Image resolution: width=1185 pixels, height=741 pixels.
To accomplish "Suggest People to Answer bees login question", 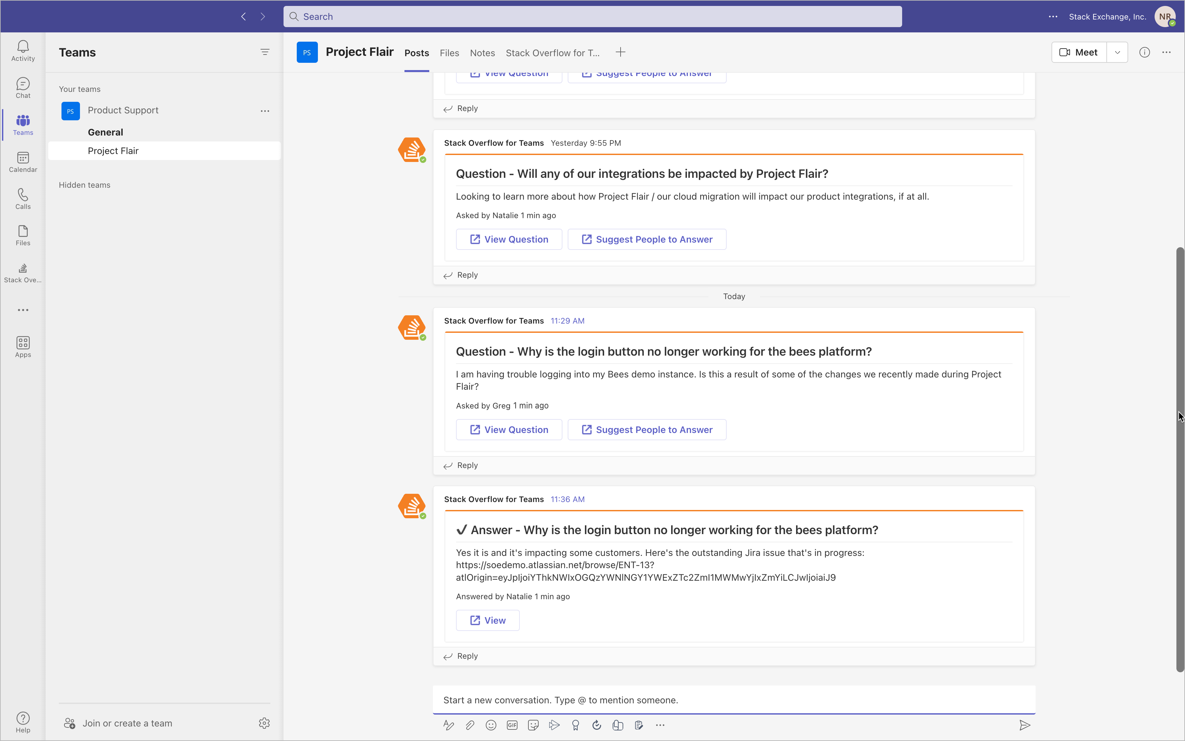I will pos(647,430).
